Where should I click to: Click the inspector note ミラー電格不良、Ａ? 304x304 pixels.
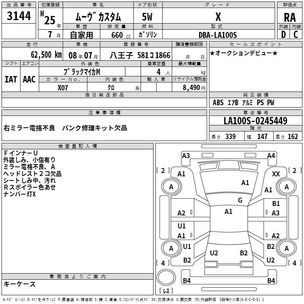tap(29, 167)
